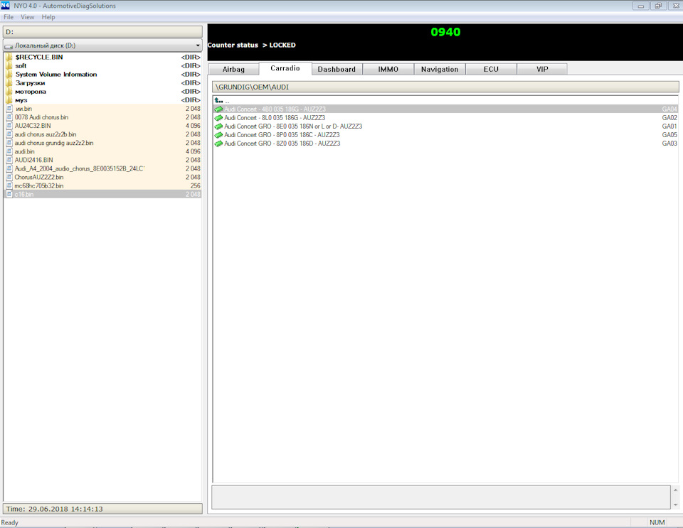Click the 'Counter status > LOCKED' text
Image resolution: width=683 pixels, height=528 pixels.
pos(251,45)
